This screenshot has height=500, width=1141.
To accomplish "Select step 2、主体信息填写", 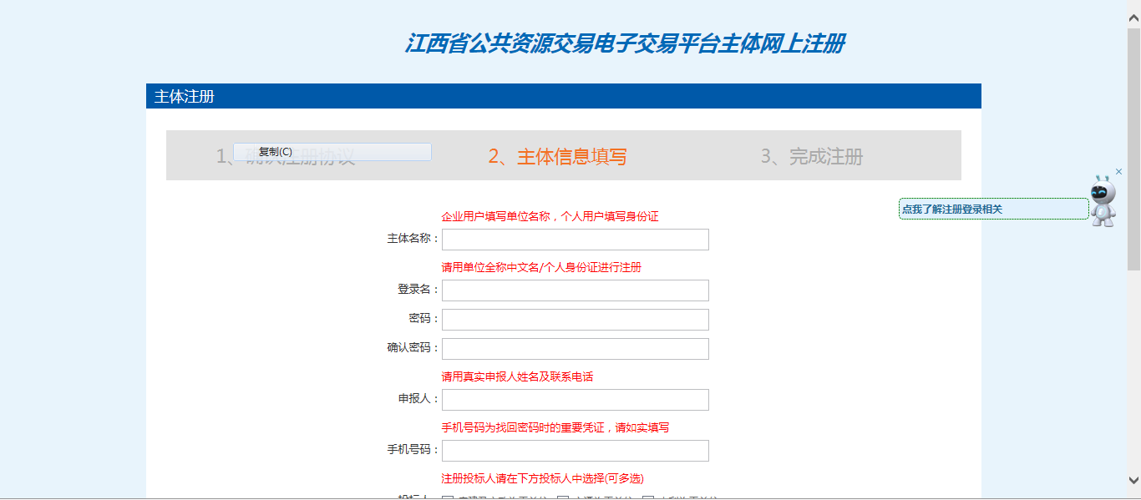I will point(557,156).
